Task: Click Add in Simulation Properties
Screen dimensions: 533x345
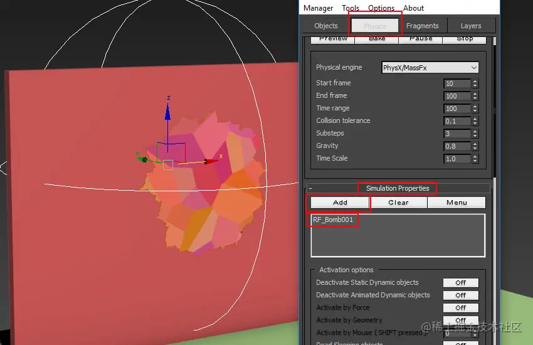Action: coord(340,203)
